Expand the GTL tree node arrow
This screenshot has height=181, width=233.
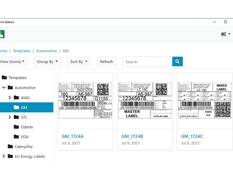coord(10,117)
